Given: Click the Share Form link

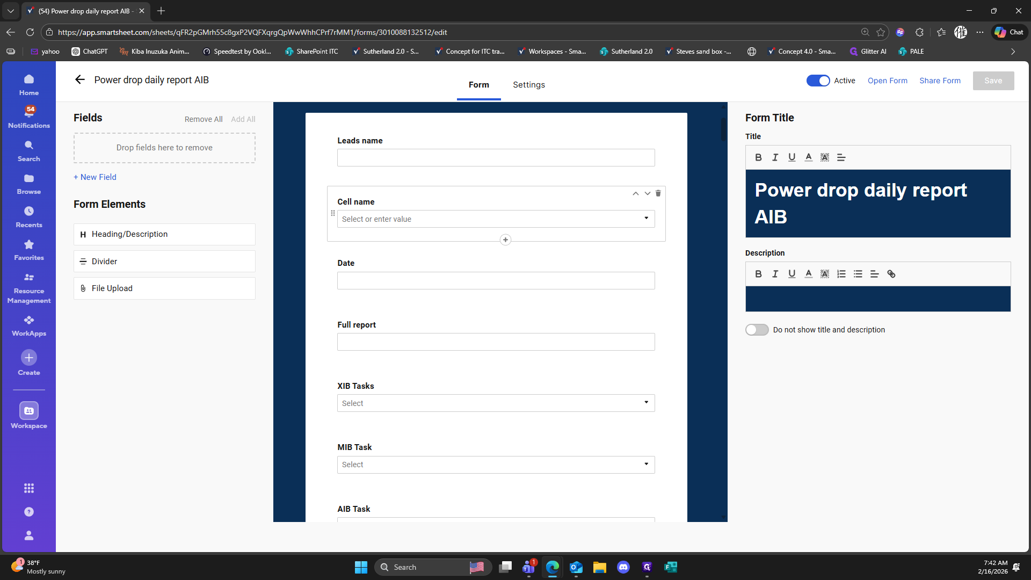Looking at the screenshot, I should [x=940, y=81].
